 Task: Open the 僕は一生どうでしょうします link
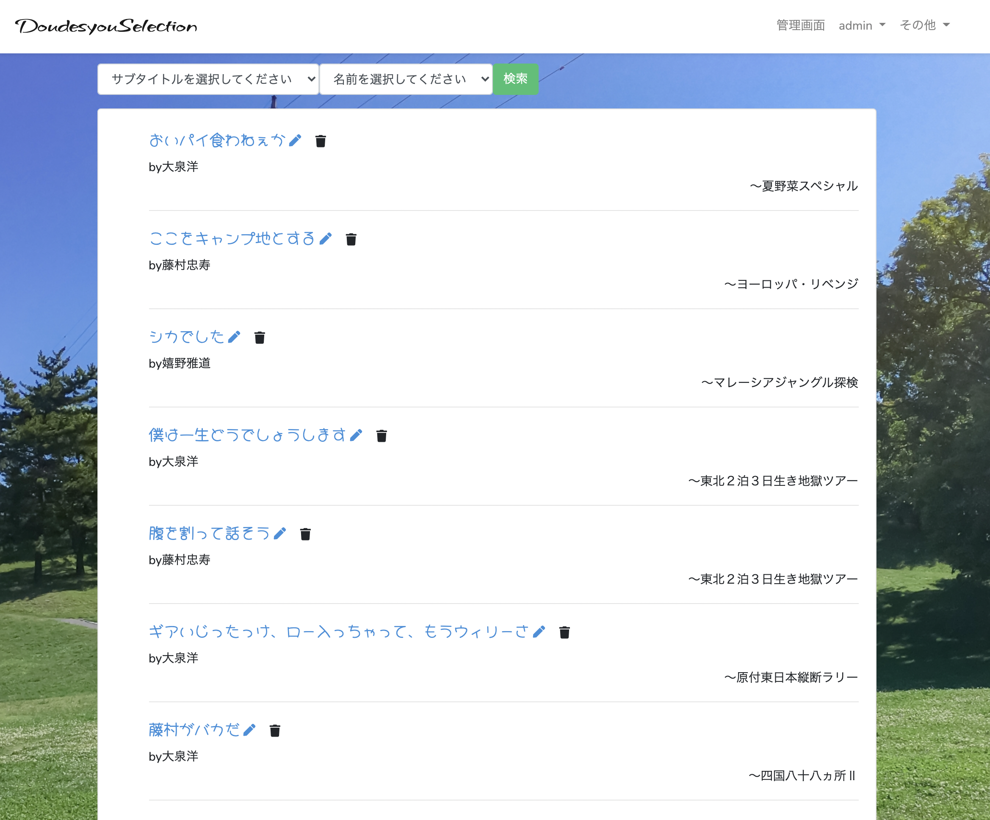click(247, 435)
